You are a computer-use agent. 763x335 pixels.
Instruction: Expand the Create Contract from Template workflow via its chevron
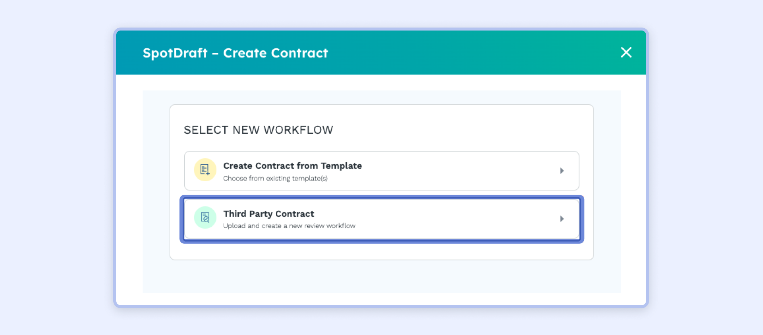(562, 171)
